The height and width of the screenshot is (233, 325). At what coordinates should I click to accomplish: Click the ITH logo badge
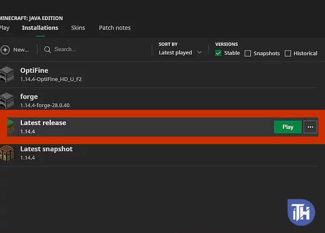point(301,212)
